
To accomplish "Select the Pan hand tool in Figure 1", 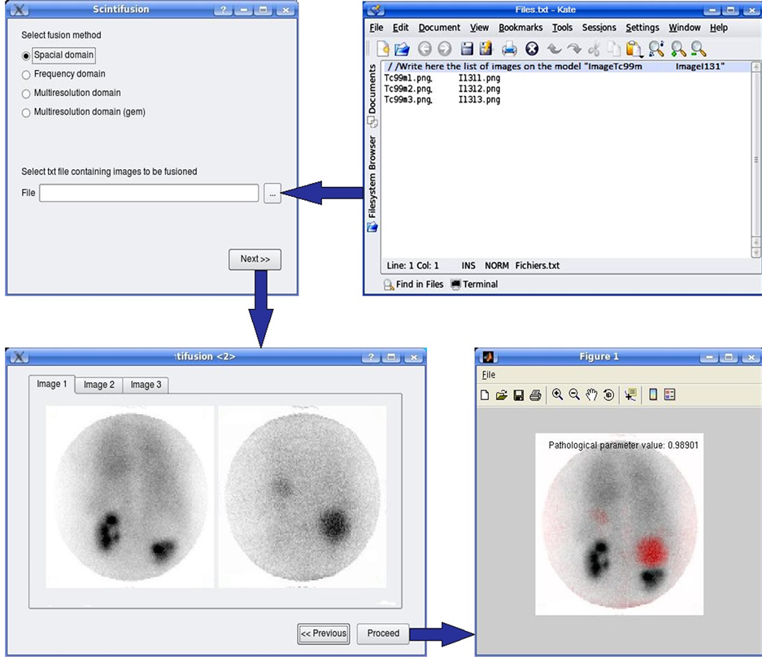I will (592, 395).
